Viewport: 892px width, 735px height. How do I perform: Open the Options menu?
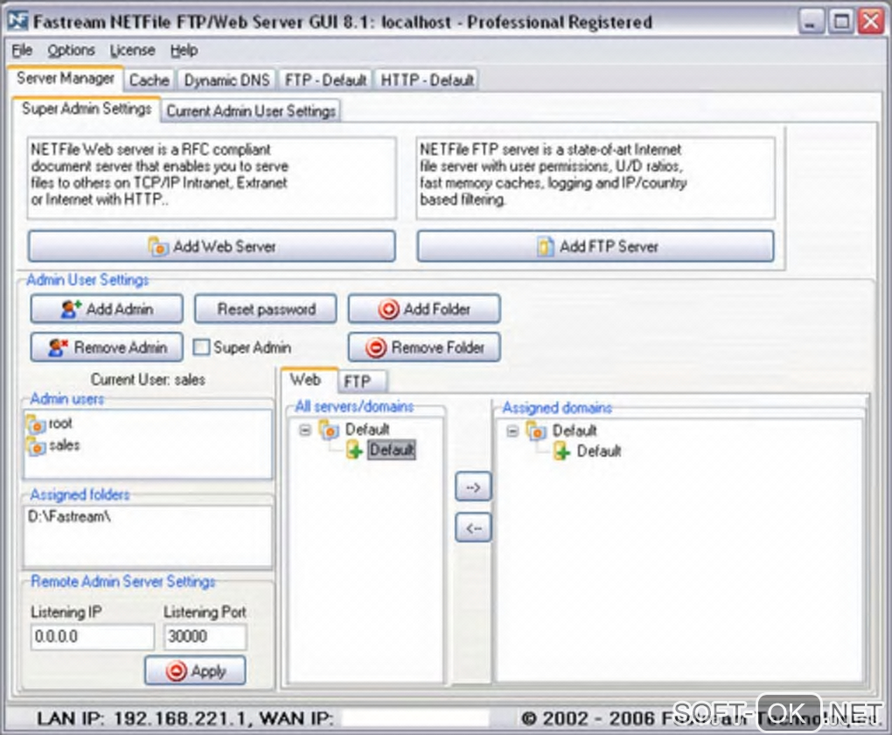pos(71,50)
